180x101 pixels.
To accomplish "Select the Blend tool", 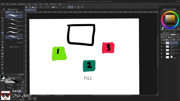I will point(2,50).
